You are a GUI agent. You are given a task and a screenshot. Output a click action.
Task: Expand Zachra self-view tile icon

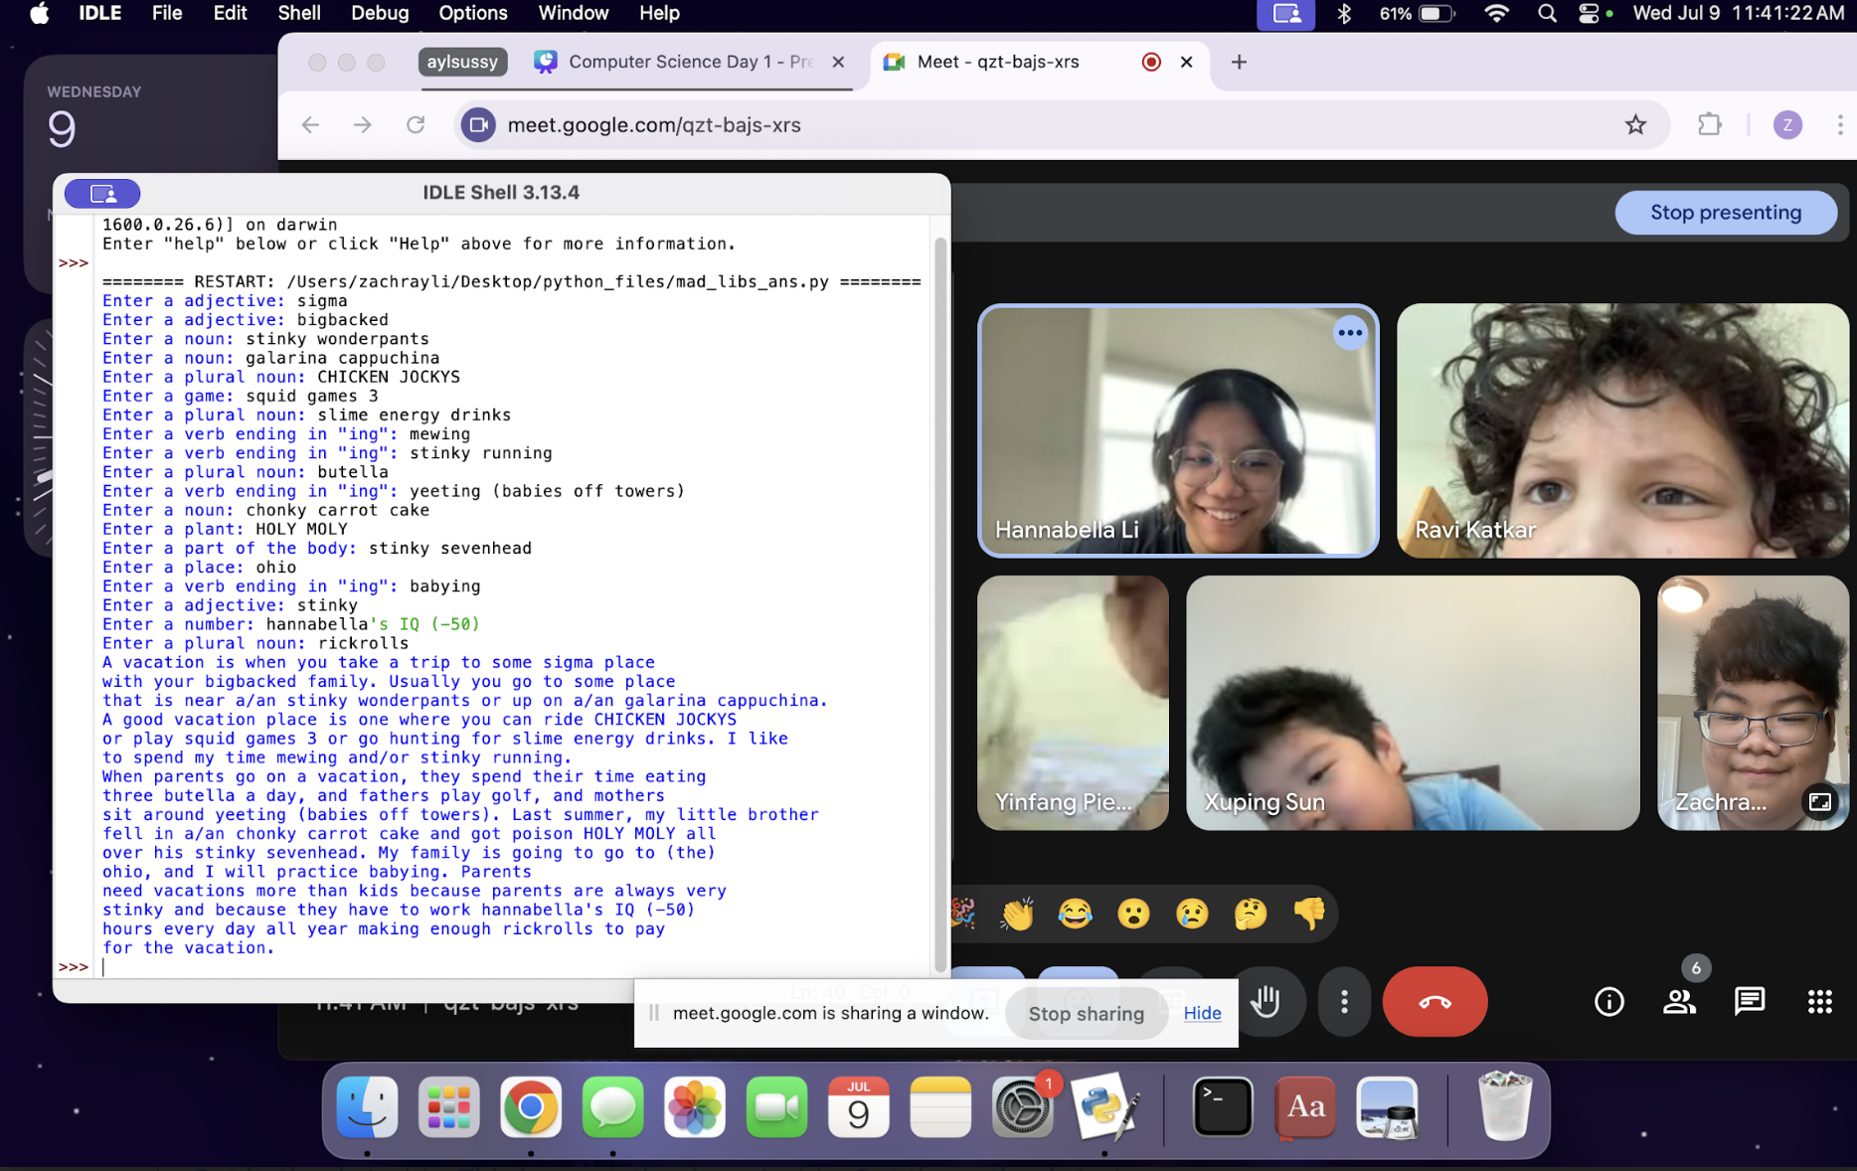[x=1819, y=801]
